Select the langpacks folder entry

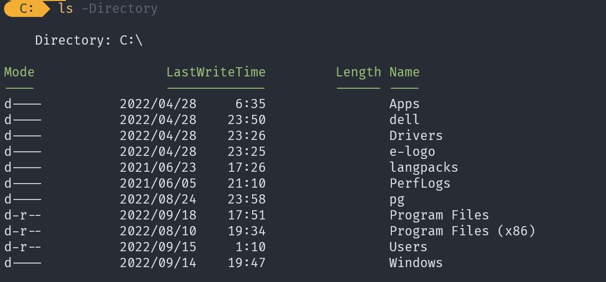(424, 168)
